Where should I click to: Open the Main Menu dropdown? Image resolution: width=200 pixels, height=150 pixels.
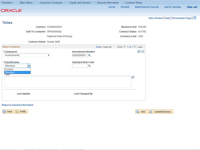27,2
